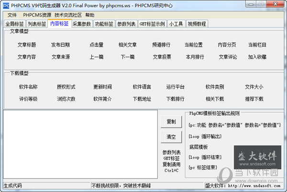Open the 技术交流社区 menu

click(x=68, y=15)
